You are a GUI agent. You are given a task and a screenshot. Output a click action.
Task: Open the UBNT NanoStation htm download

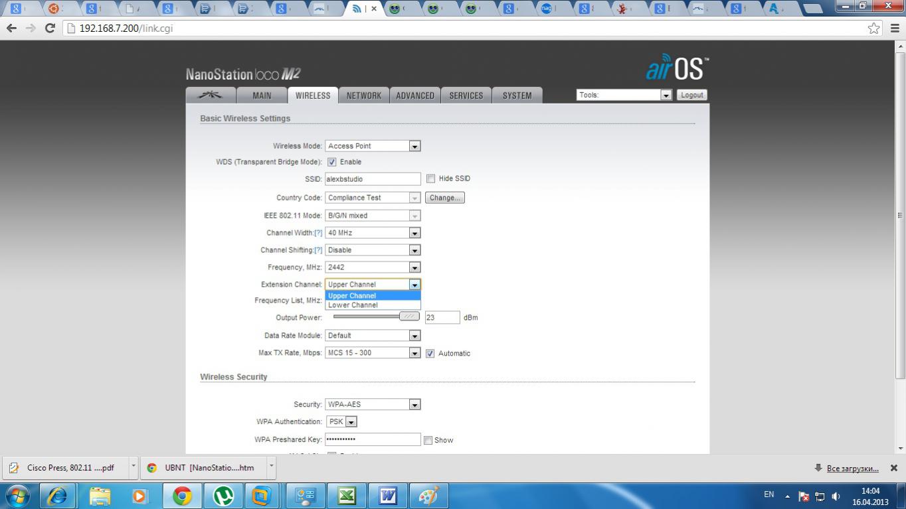point(203,467)
